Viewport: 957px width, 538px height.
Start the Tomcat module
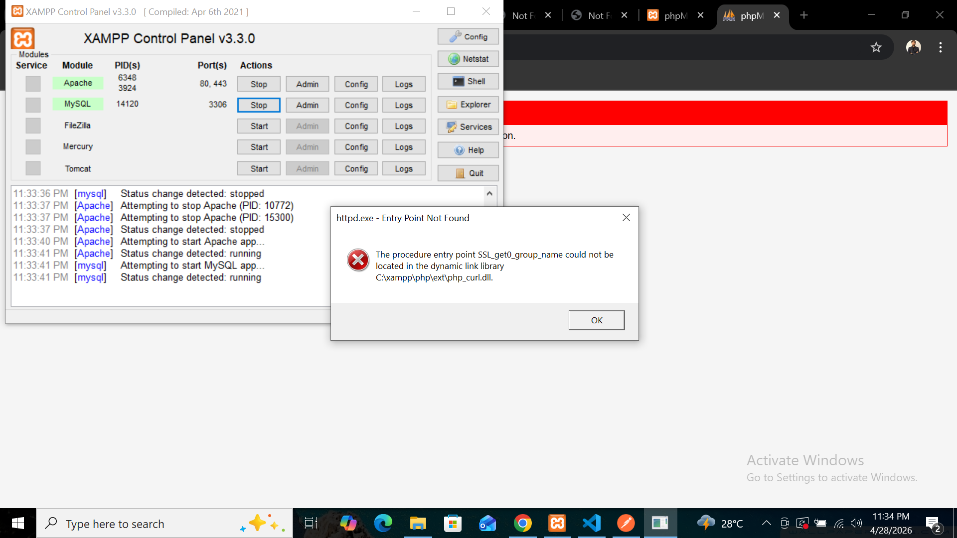pyautogui.click(x=259, y=169)
